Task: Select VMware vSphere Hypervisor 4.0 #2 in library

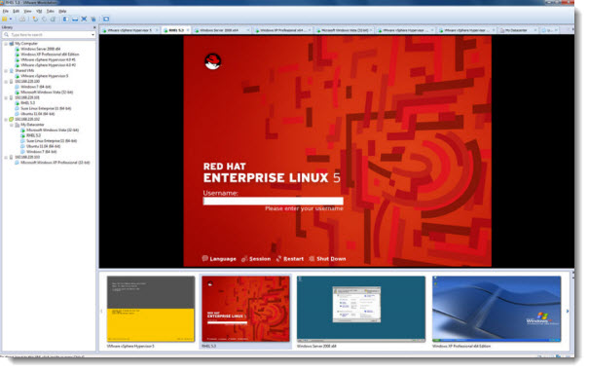Action: (48, 65)
